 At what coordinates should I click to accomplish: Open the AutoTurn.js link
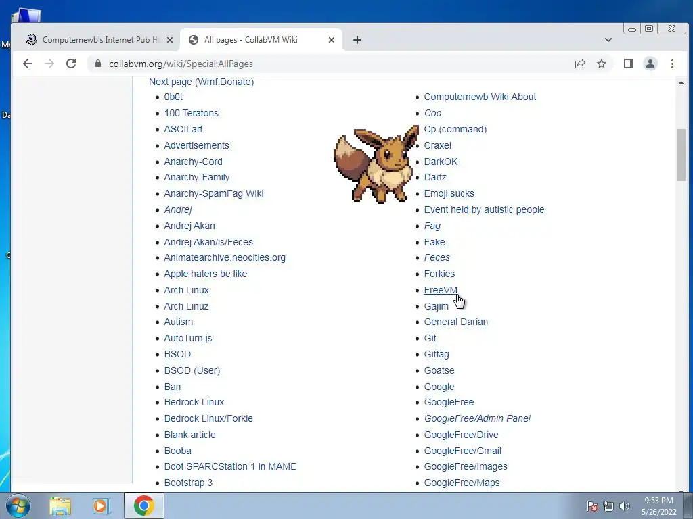coord(188,338)
